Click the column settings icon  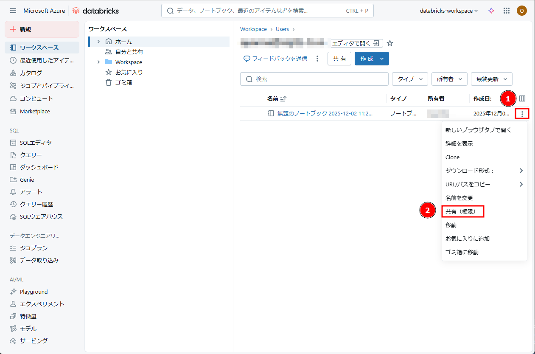click(x=522, y=98)
